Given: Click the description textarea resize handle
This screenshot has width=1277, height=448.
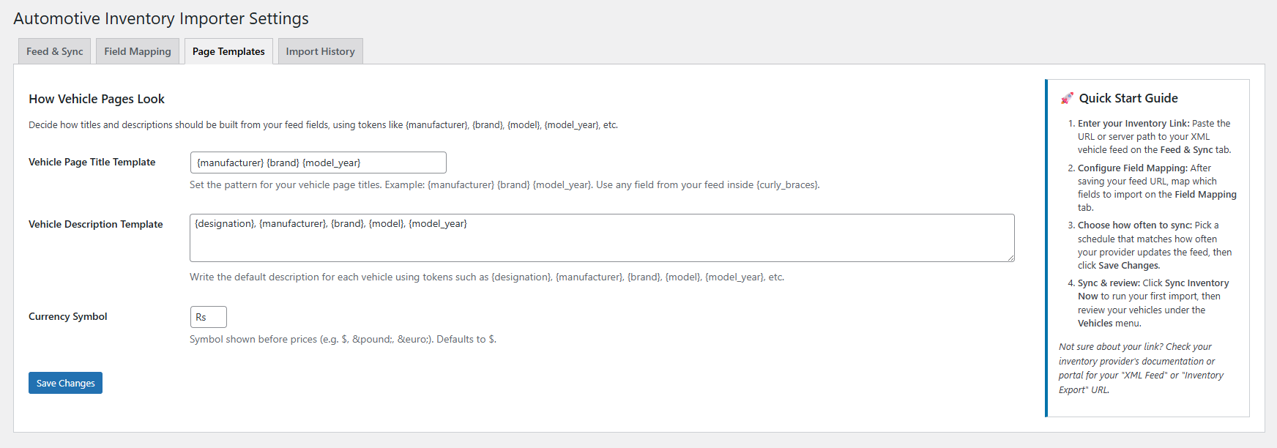Looking at the screenshot, I should (1010, 258).
